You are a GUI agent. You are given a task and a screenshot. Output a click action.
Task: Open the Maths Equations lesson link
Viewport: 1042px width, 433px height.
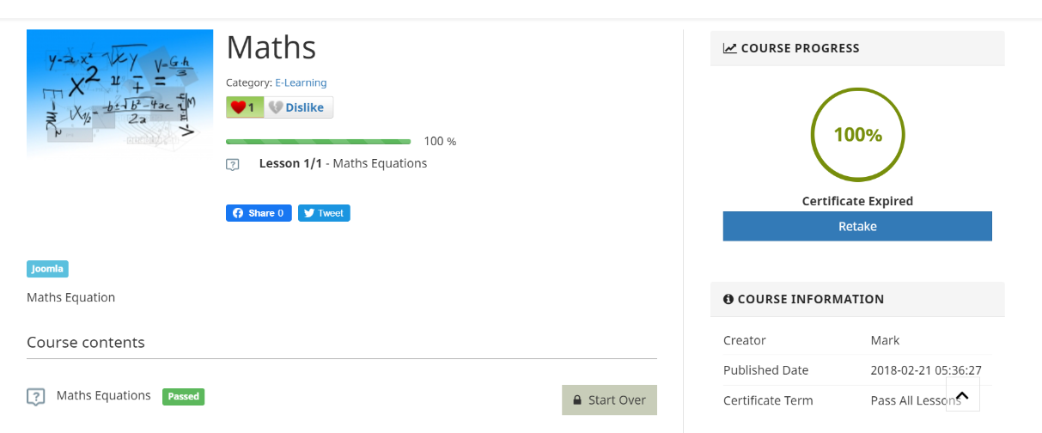tap(104, 396)
